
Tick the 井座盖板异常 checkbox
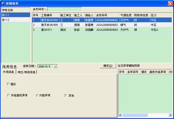[x=8, y=95]
